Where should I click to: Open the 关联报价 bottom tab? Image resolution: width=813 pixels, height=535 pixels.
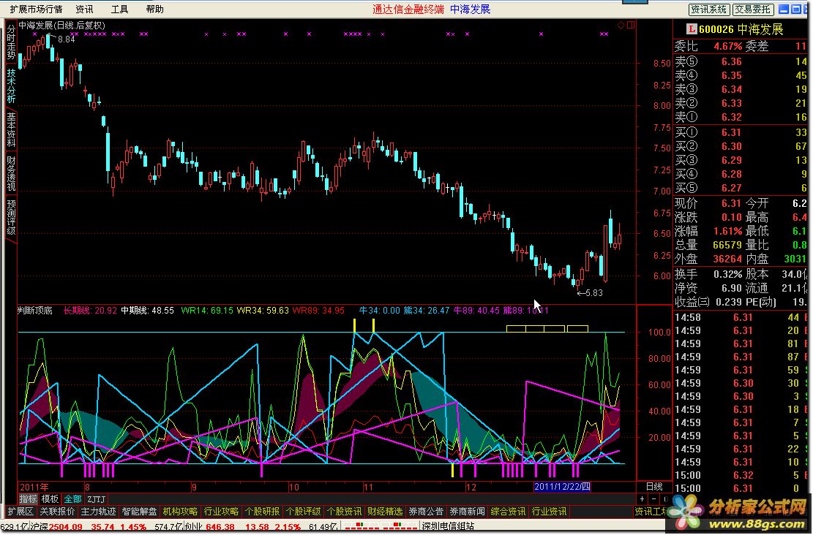[x=58, y=511]
